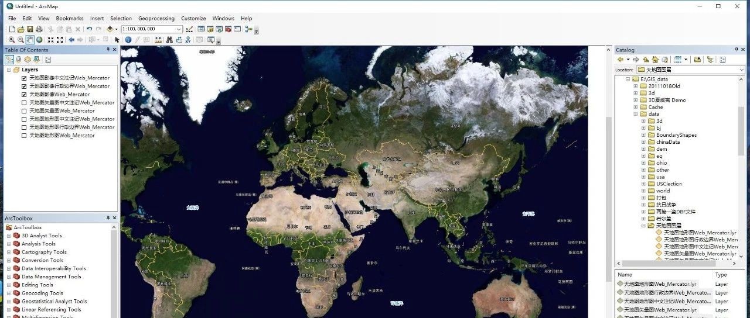
Task: Open the Geoprocessing menu
Action: [x=156, y=18]
